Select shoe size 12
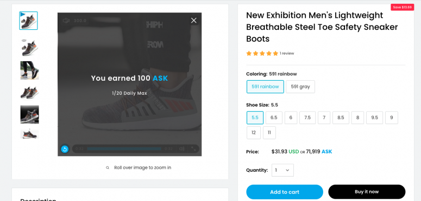 click(254, 133)
